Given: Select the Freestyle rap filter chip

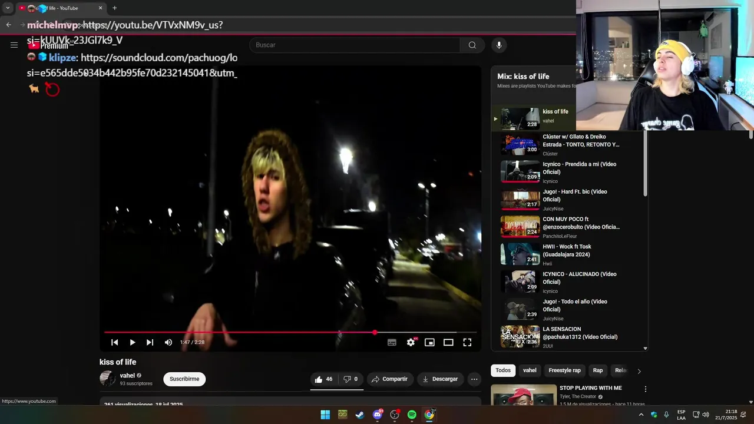Looking at the screenshot, I should tap(564, 370).
